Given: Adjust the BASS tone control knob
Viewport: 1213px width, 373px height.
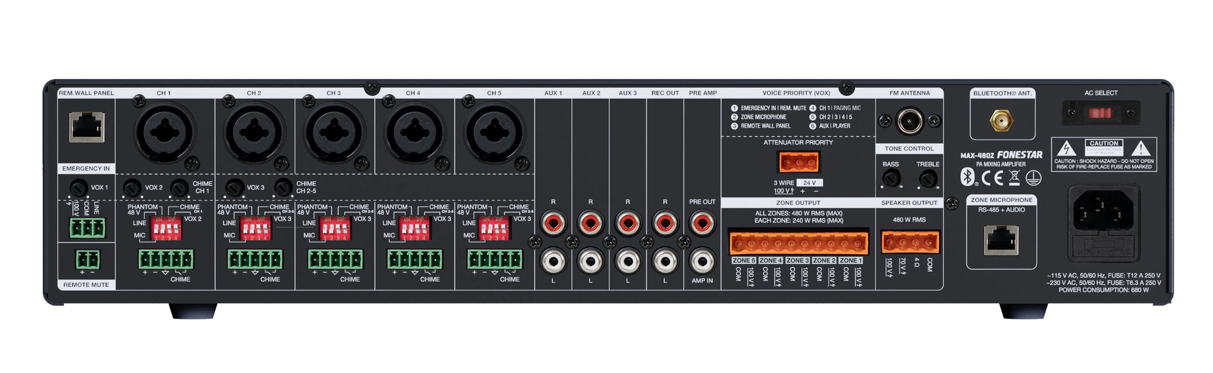Looking at the screenshot, I should click(x=891, y=179).
